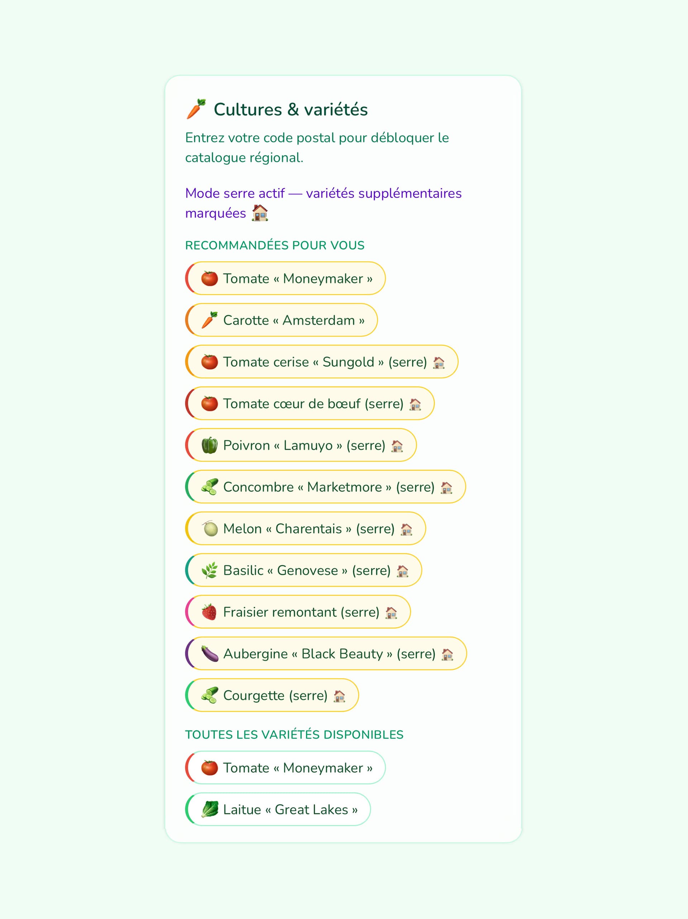
Task: Click greenhouse icon on Sungold chip
Action: (x=439, y=363)
